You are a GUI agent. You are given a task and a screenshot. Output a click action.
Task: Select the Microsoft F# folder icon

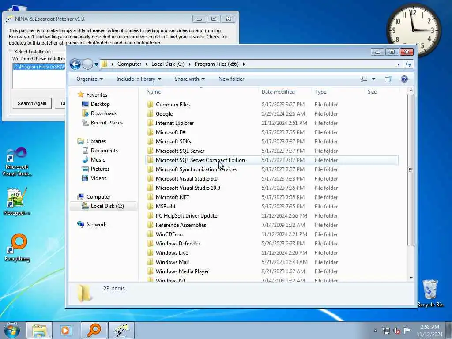click(150, 132)
